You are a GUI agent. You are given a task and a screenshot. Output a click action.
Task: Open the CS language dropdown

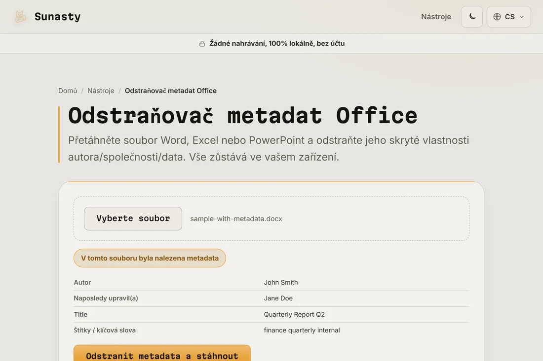tap(509, 17)
